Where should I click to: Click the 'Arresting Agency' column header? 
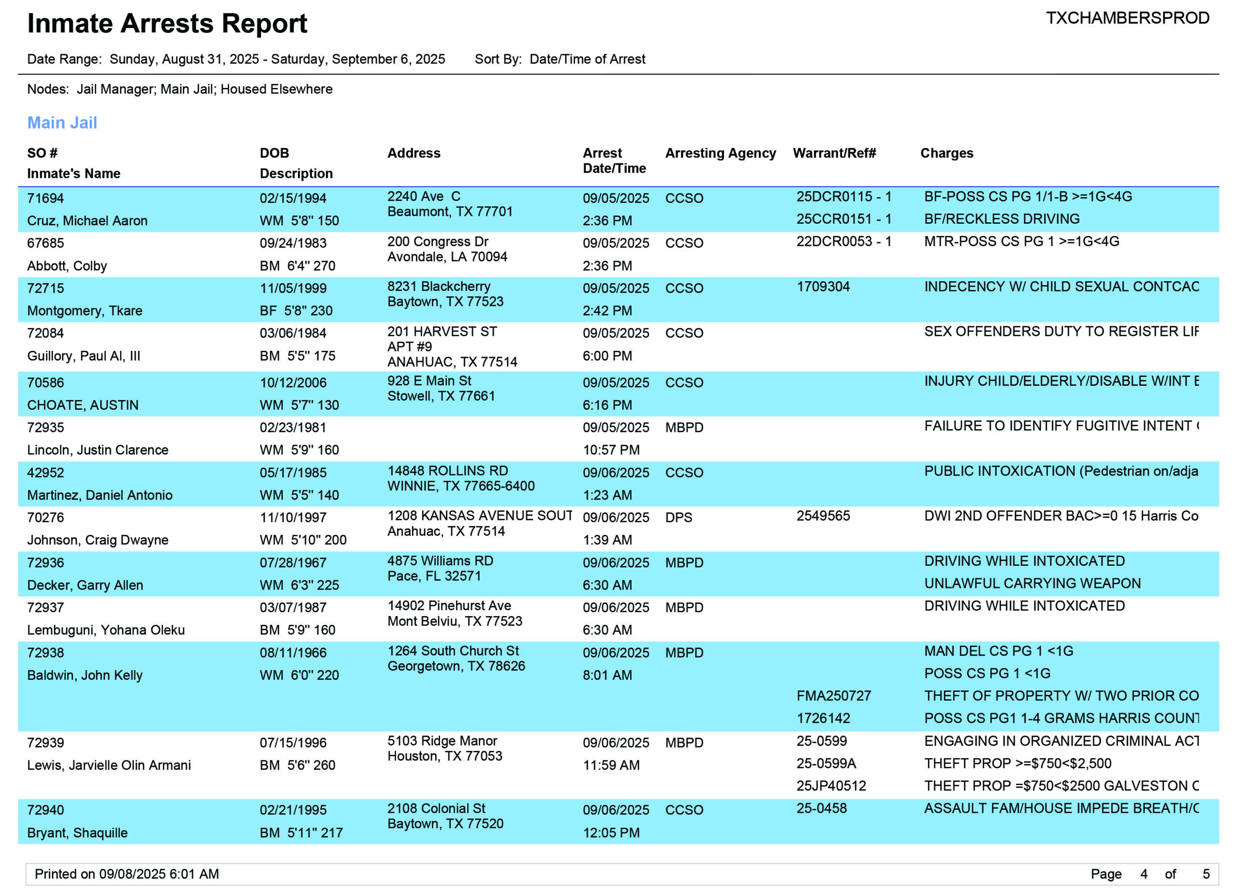[720, 153]
